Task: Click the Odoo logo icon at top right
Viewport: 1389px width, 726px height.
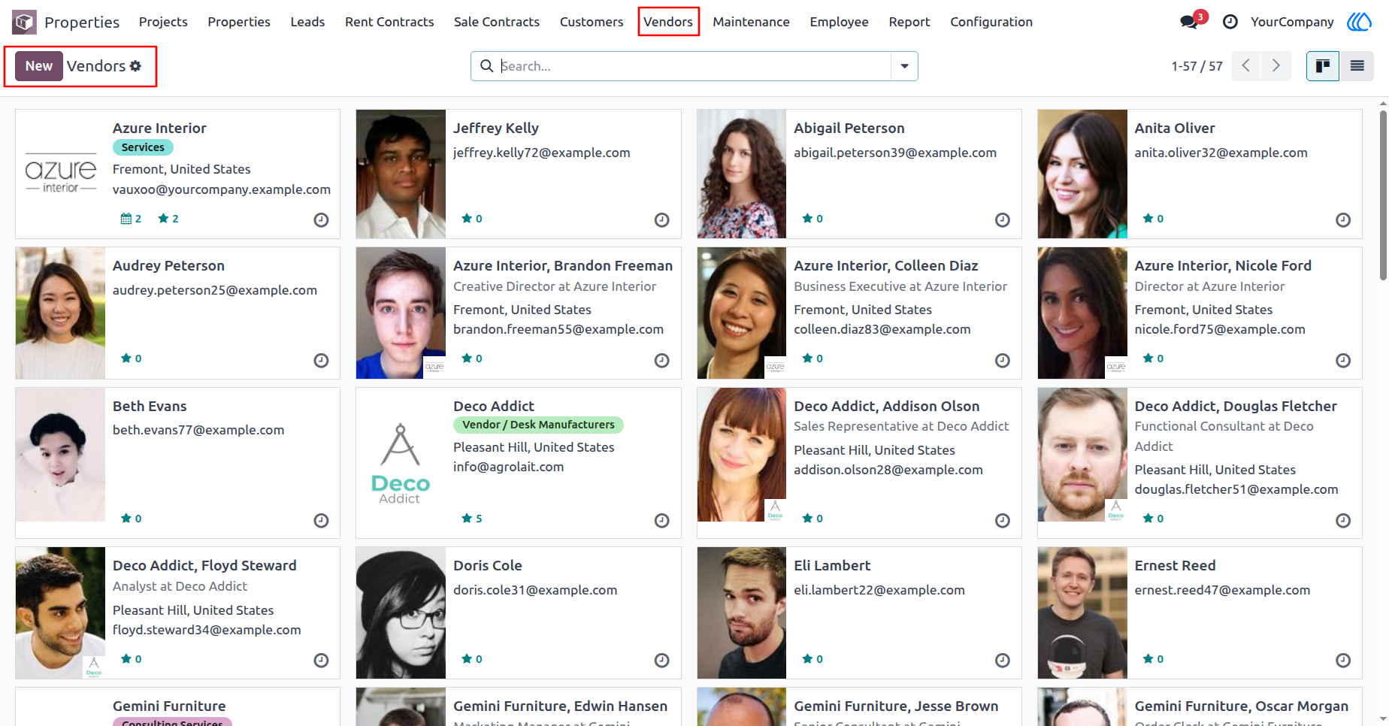Action: 1359,22
